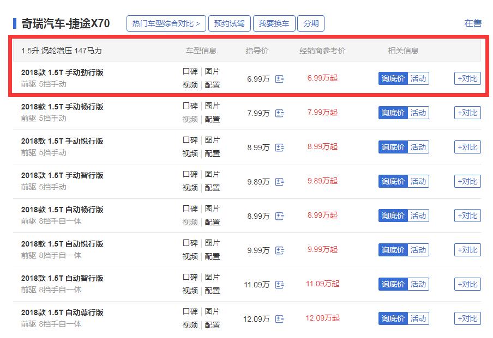The height and width of the screenshot is (338, 493).
Task: Click 询底价 for 自动尊行版
Action: 393,318
